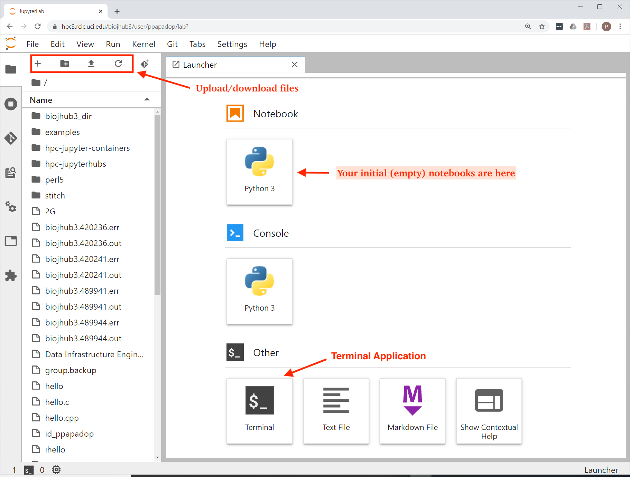Open the Git menu
This screenshot has height=477, width=630.
point(172,44)
